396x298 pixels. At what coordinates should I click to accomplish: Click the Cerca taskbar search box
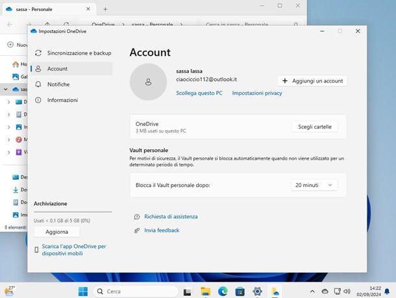point(136,292)
